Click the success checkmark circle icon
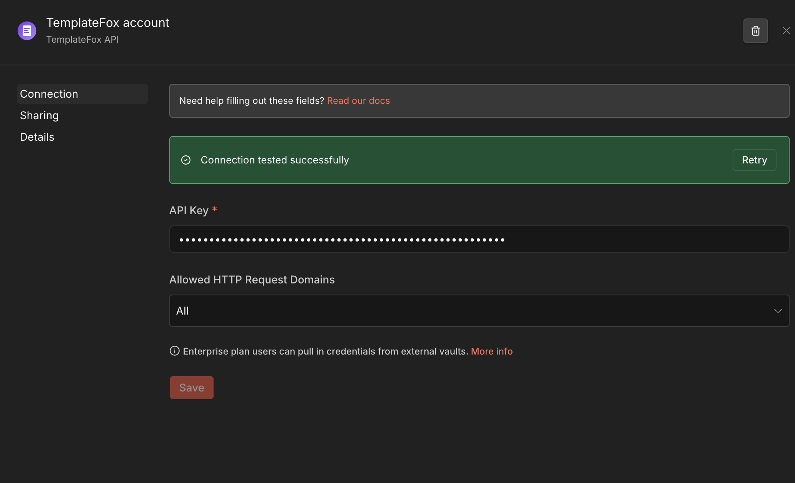Image resolution: width=795 pixels, height=483 pixels. pos(186,160)
